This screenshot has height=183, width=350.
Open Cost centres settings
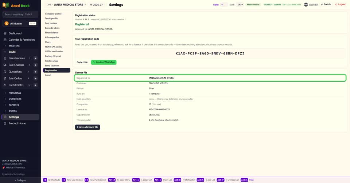pos(57,23)
